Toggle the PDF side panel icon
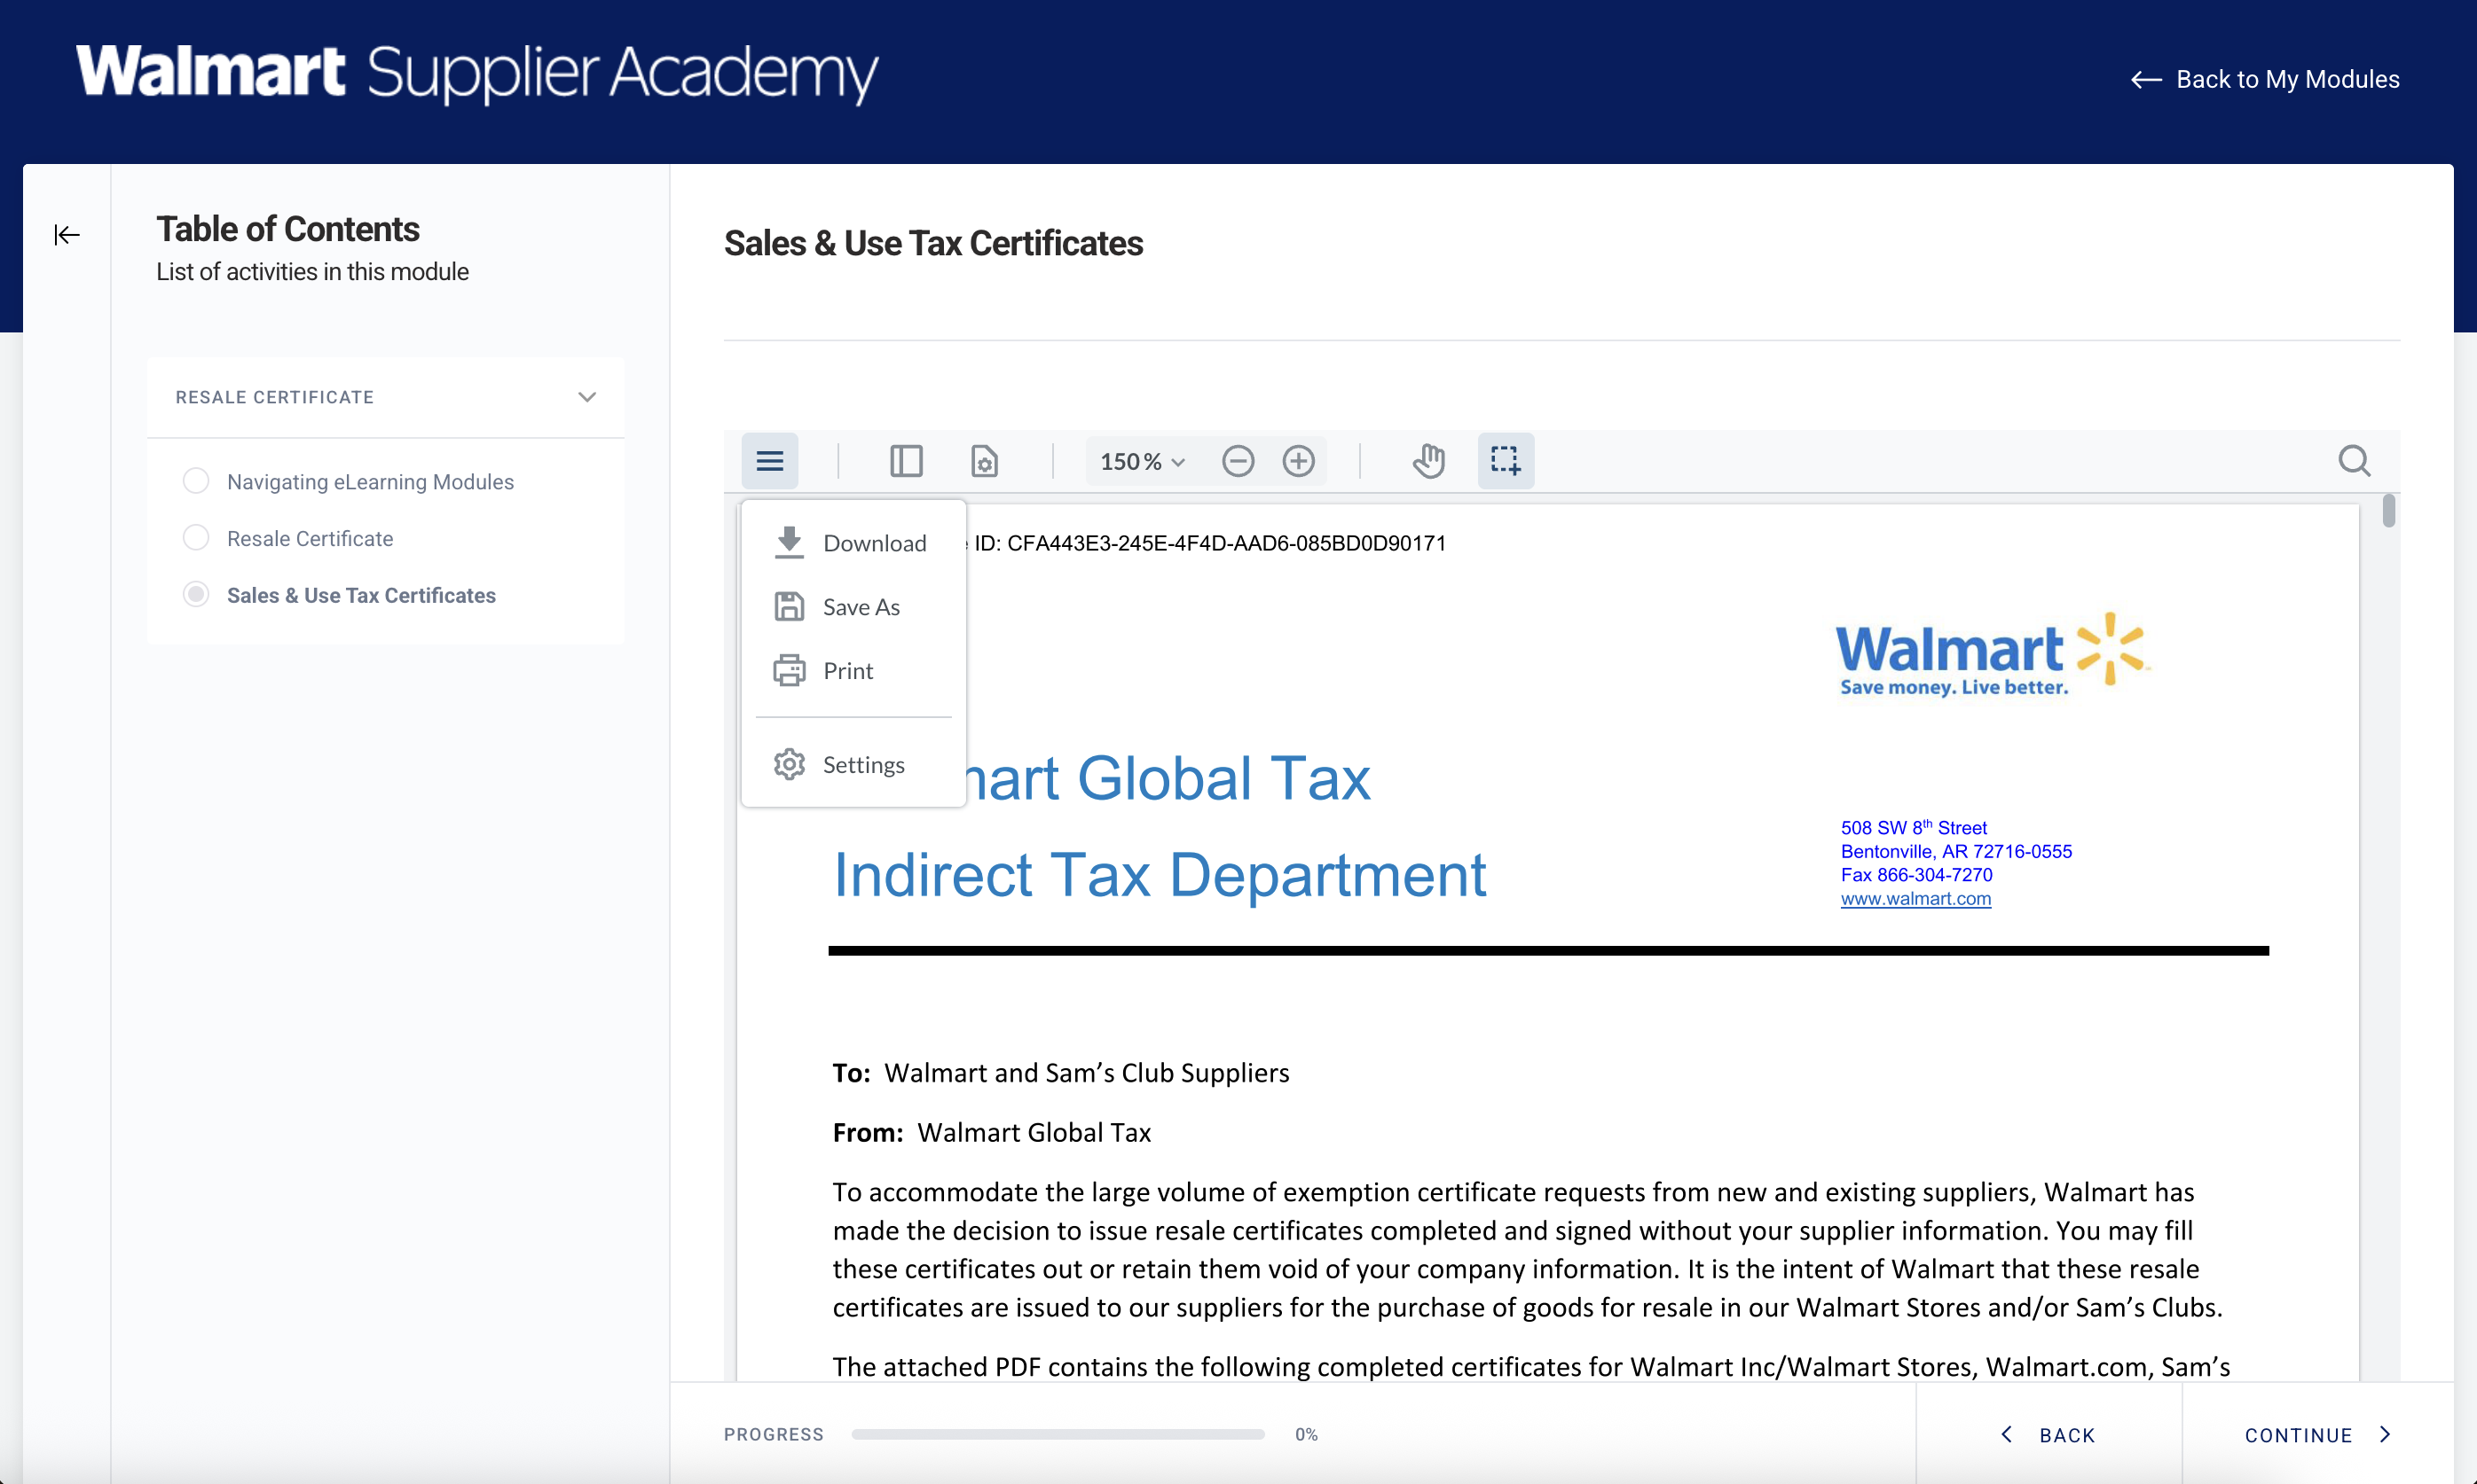The width and height of the screenshot is (2477, 1484). pyautogui.click(x=906, y=461)
